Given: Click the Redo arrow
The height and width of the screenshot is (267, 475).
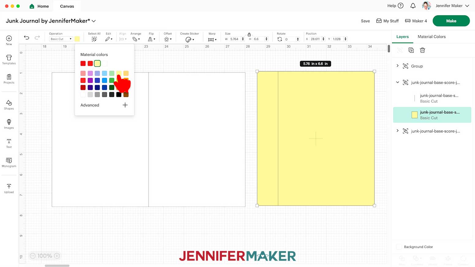Looking at the screenshot, I should [x=37, y=38].
